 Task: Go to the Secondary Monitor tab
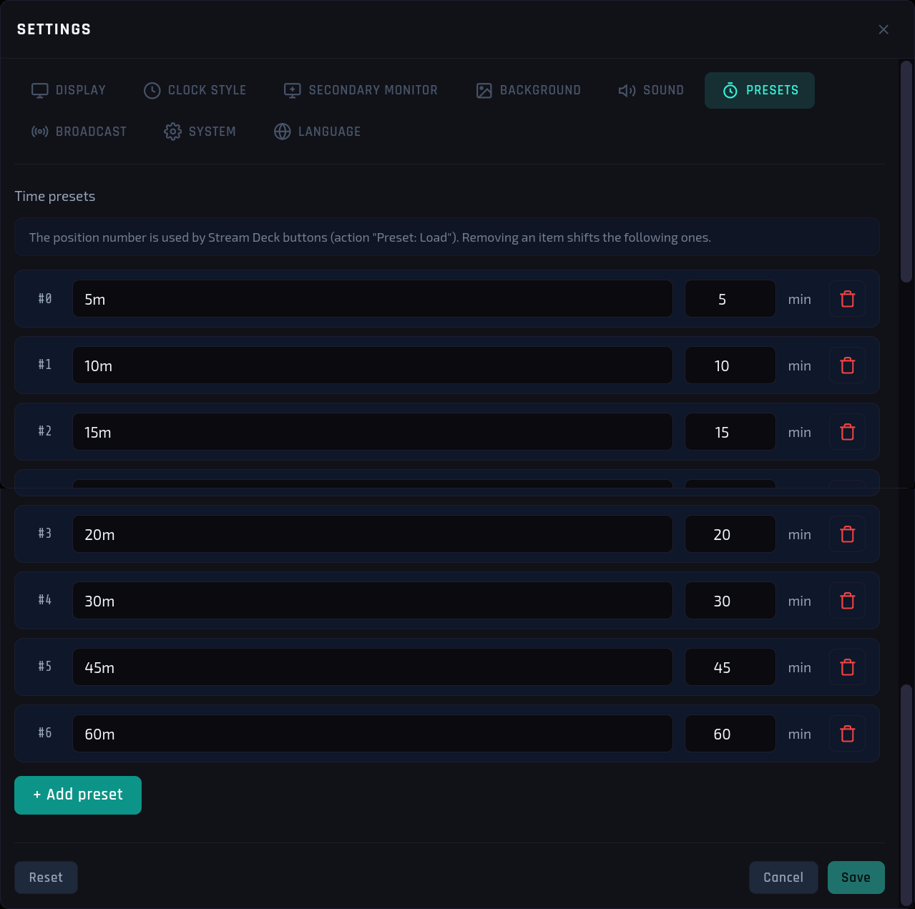361,90
